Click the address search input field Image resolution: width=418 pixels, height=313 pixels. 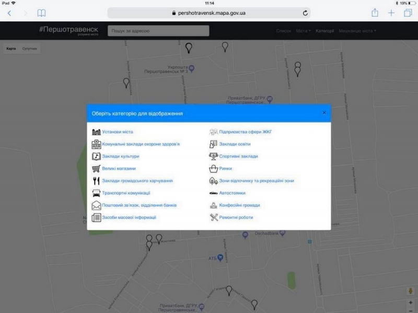pyautogui.click(x=158, y=31)
